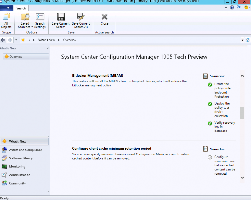Viewport: 251px width, 200px height.
Task: Click the Bitlocker Management (MBAM) heading
Action: (x=98, y=75)
